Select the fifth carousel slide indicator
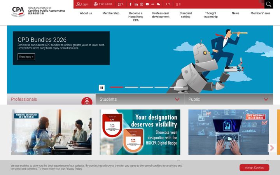This screenshot has height=175, width=280. (176, 87)
